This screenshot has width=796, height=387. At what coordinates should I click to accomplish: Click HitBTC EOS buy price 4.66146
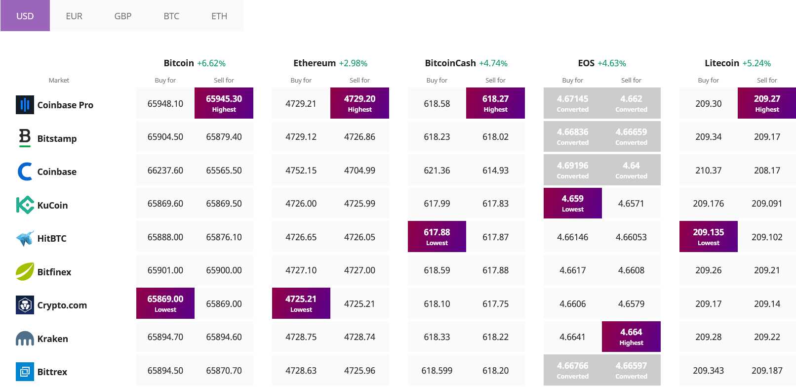coord(573,237)
